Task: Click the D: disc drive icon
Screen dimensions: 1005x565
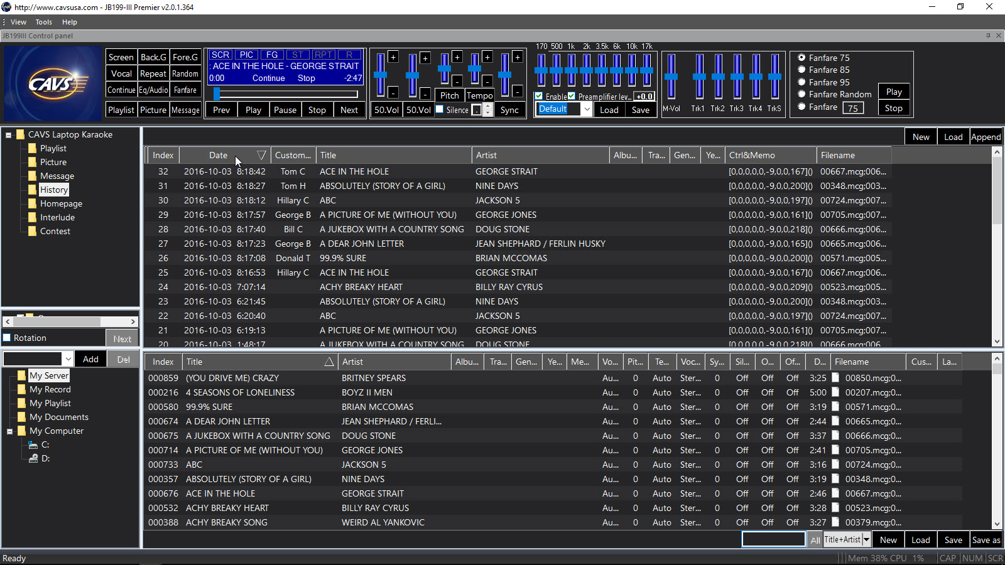Action: (33, 458)
